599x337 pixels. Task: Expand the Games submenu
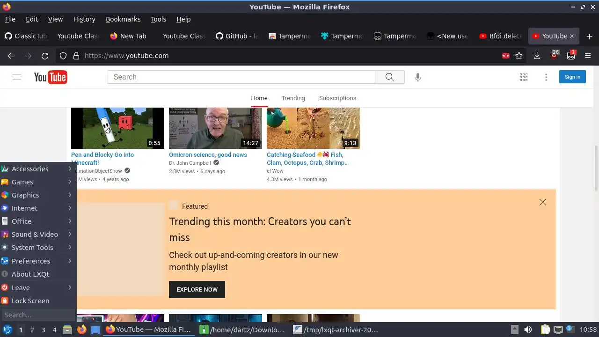tap(37, 182)
